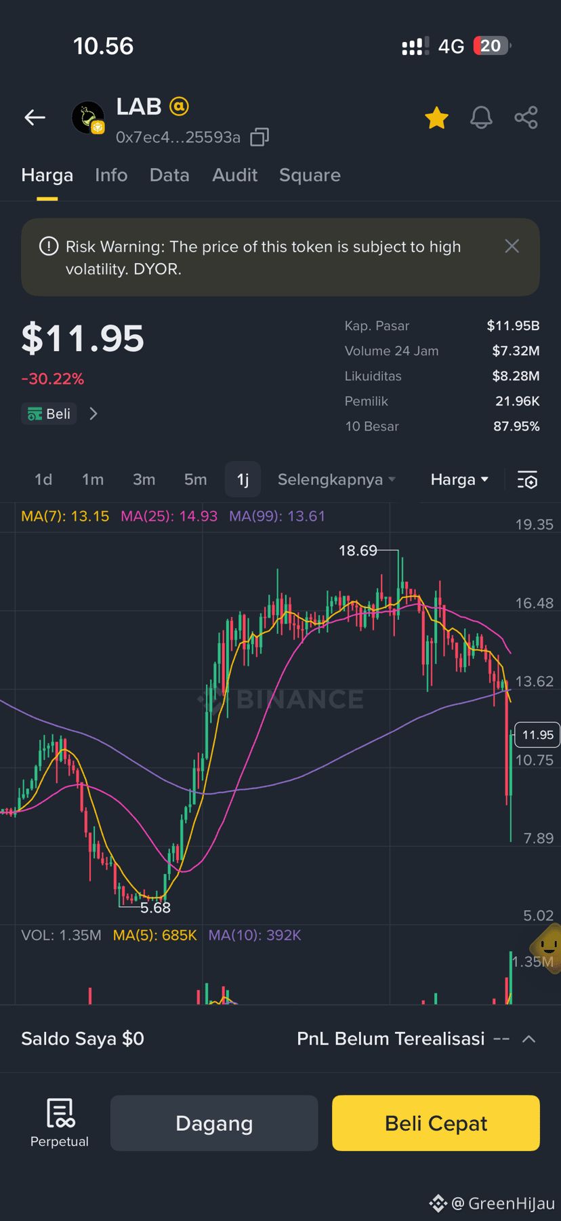Tap the 10 Besar 87.95% row
561x1221 pixels.
(x=442, y=426)
